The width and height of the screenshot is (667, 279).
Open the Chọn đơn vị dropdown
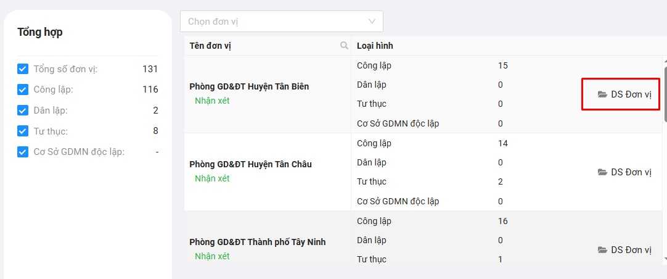coord(274,22)
